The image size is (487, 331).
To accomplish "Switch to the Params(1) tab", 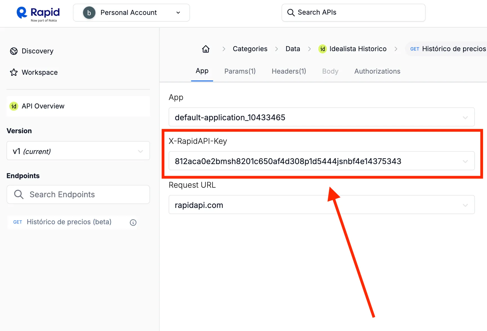I will click(240, 71).
